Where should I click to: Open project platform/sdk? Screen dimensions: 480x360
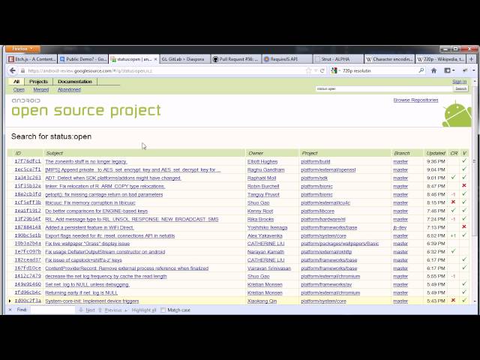pyautogui.click(x=314, y=178)
